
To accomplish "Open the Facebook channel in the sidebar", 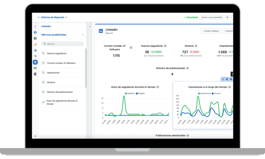I will tap(35, 32).
